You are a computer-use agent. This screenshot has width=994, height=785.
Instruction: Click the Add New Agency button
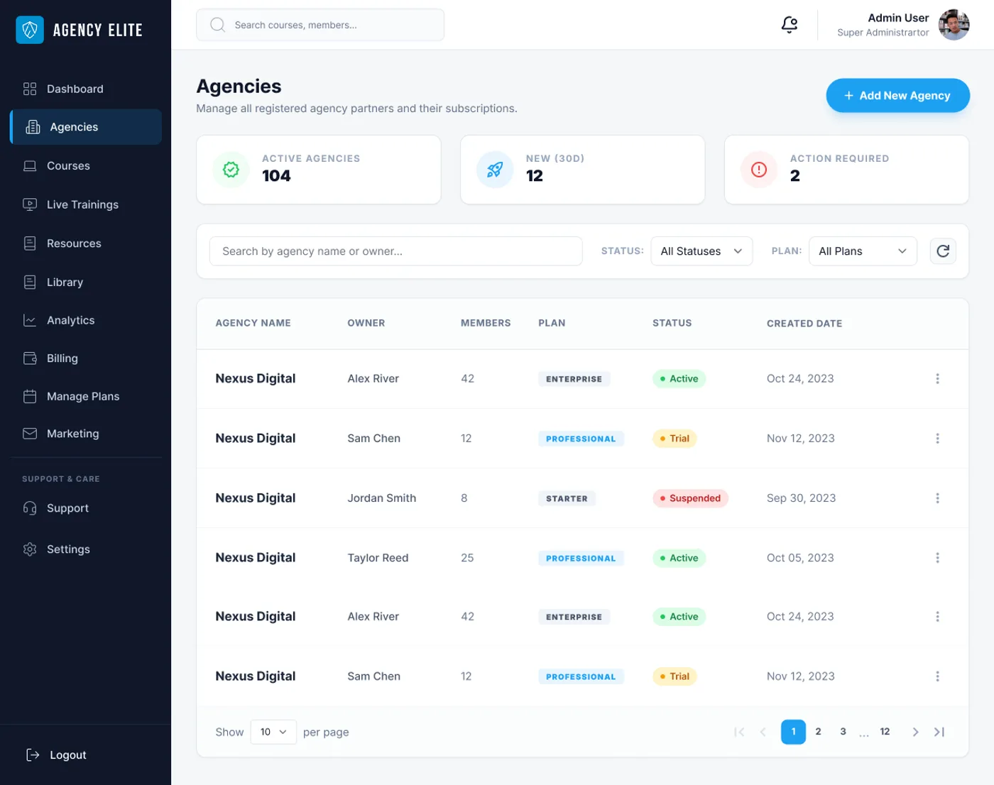[897, 95]
